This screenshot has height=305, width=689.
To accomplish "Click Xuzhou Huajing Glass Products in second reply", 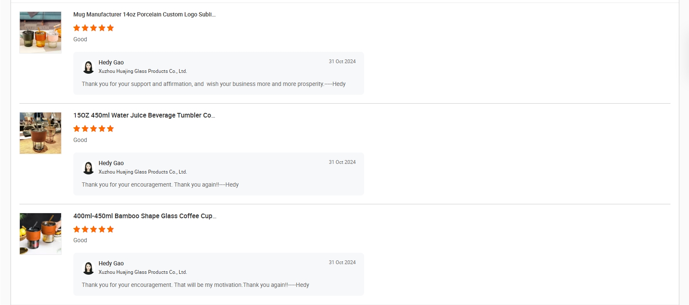I will click(x=143, y=172).
